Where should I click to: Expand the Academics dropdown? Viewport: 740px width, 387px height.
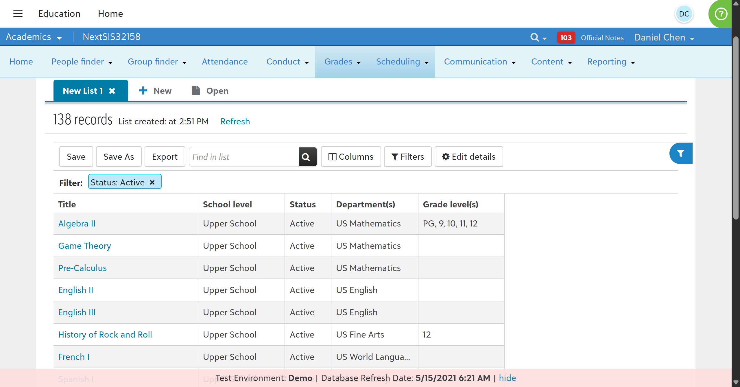34,37
